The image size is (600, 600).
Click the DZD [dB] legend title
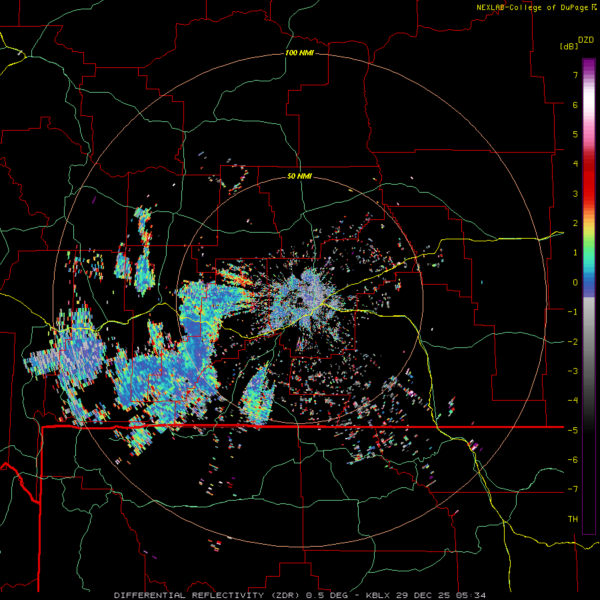(577, 43)
